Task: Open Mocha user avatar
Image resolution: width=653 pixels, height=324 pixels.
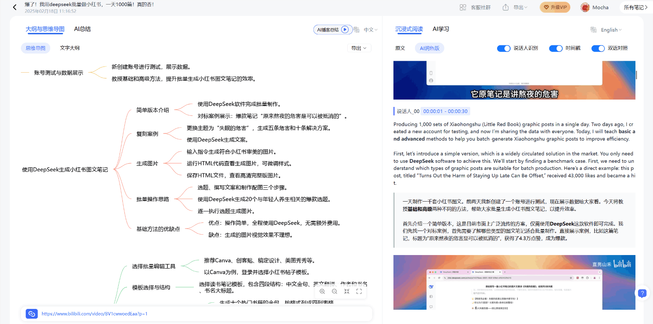Action: click(x=585, y=7)
